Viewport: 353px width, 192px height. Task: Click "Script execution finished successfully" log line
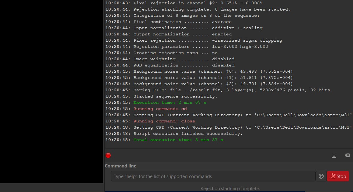tap(188, 134)
